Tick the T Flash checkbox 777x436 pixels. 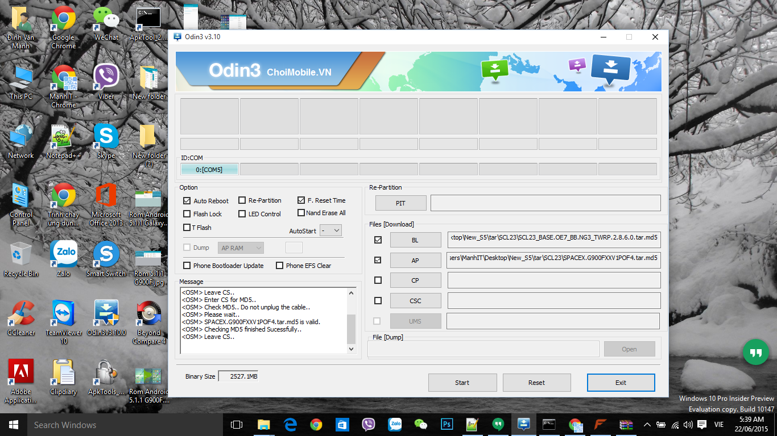tap(187, 228)
